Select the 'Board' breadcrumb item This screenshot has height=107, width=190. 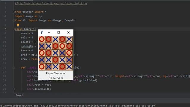click(19, 95)
